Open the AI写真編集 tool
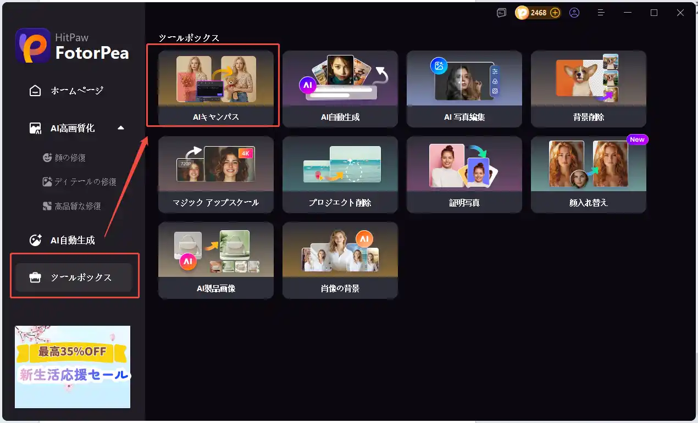The height and width of the screenshot is (423, 698). point(464,86)
